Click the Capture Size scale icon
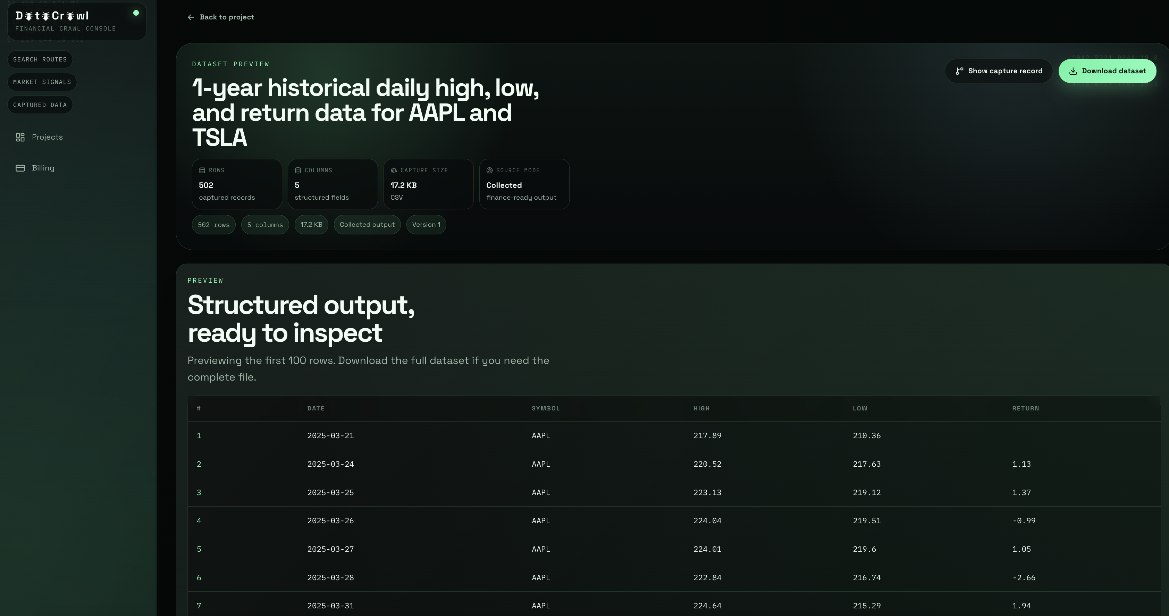The width and height of the screenshot is (1169, 616). tap(394, 170)
